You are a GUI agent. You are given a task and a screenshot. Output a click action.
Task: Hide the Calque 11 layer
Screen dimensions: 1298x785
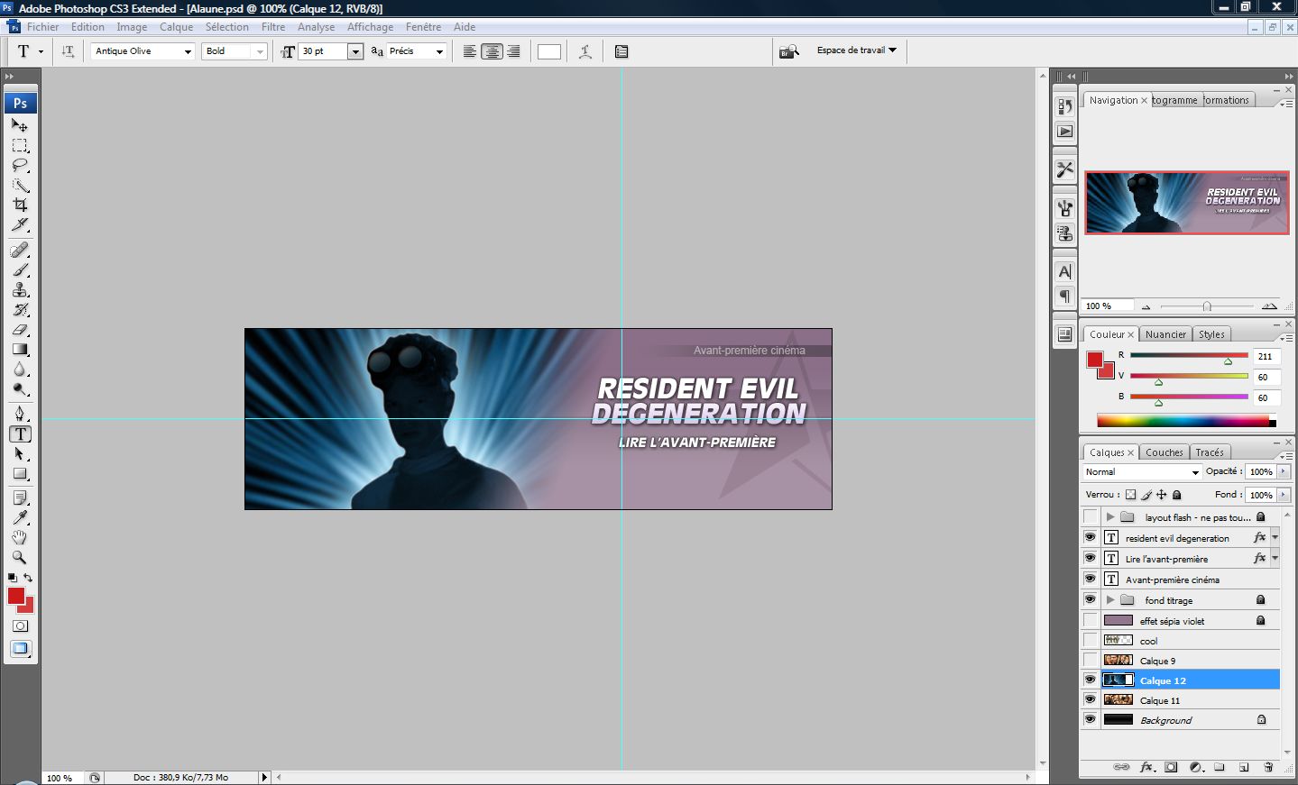pyautogui.click(x=1090, y=699)
